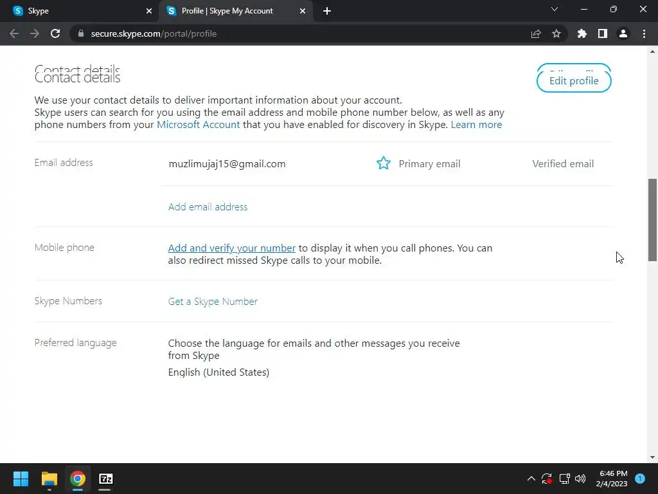Click the Skype Numbers label

(x=68, y=301)
